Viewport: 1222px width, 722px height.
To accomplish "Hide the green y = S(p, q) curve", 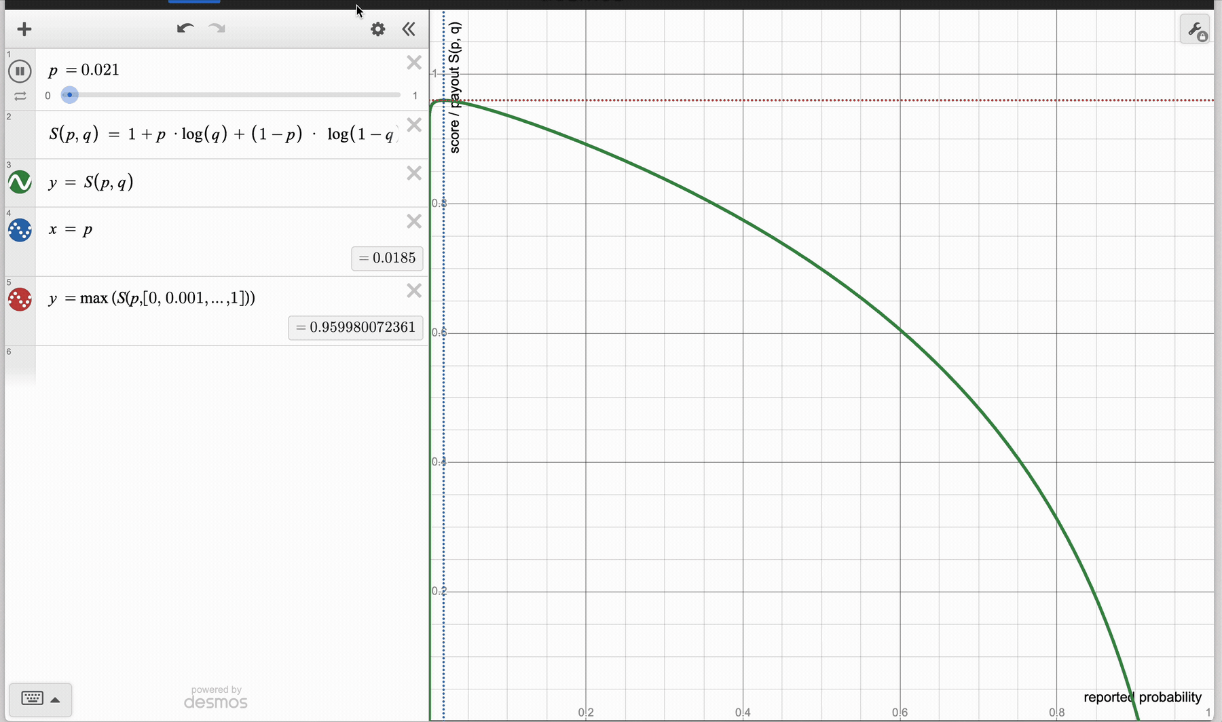I will (x=20, y=182).
